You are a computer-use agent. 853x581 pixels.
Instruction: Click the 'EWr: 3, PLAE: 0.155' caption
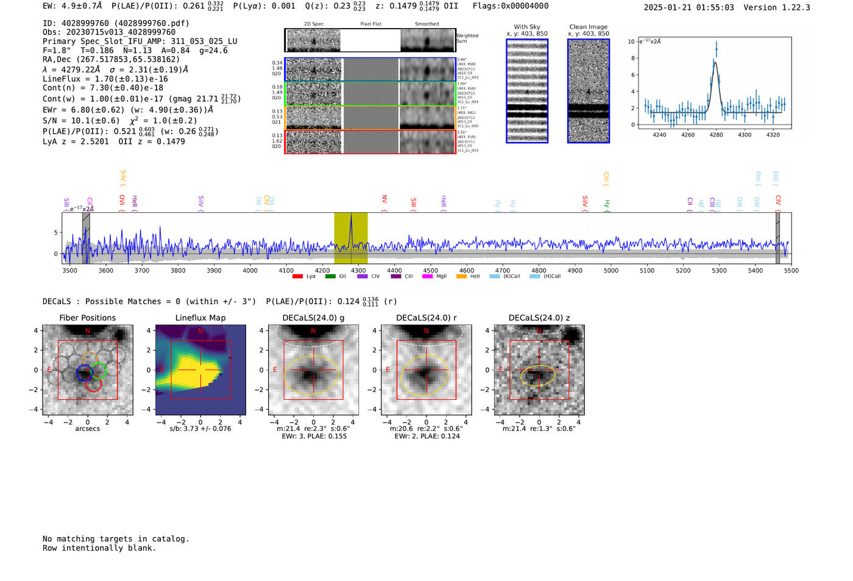314,437
